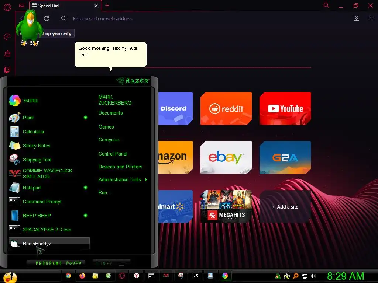Open file explorer folder on taskbar
Screen dimensions: 378x283
point(95,276)
